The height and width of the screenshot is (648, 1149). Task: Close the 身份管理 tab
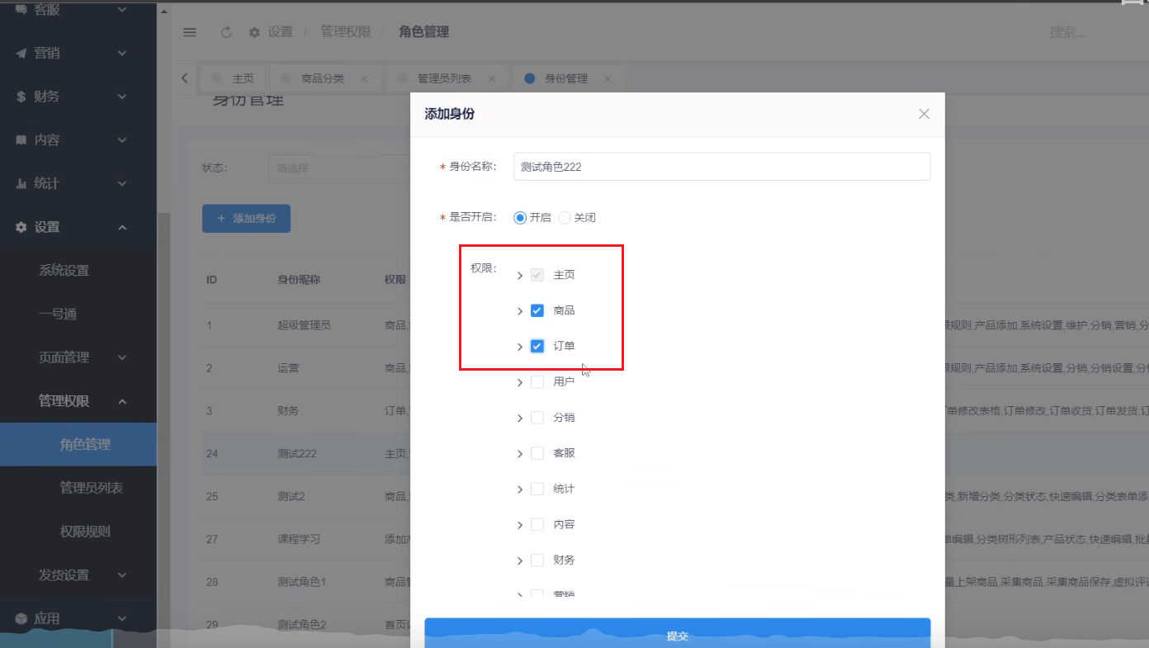(608, 79)
